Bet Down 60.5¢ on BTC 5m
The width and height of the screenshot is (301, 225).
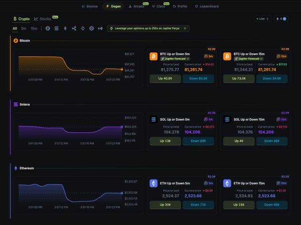(198, 79)
